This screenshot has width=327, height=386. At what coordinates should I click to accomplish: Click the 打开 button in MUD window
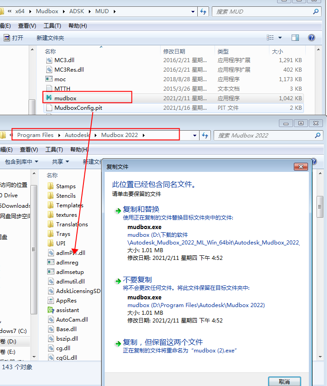(14, 38)
